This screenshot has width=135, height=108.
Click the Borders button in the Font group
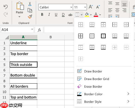coord(77,15)
